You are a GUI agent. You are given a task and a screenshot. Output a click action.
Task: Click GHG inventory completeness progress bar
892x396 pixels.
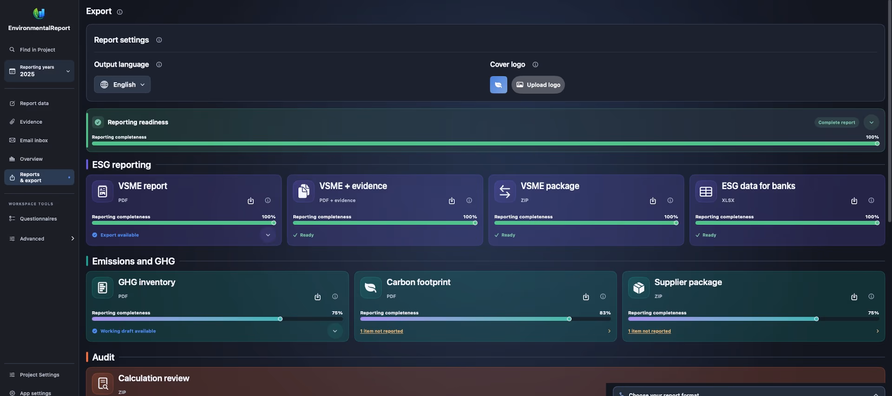pos(217,319)
